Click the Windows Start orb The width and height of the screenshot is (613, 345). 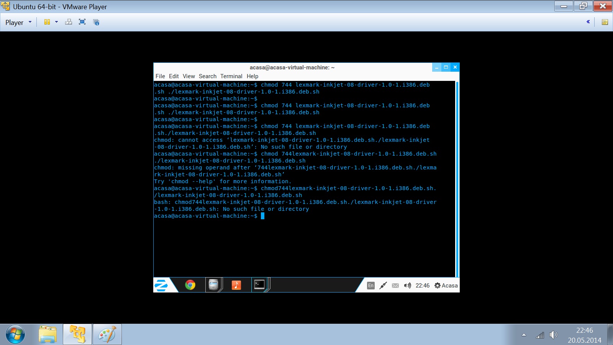[15, 335]
